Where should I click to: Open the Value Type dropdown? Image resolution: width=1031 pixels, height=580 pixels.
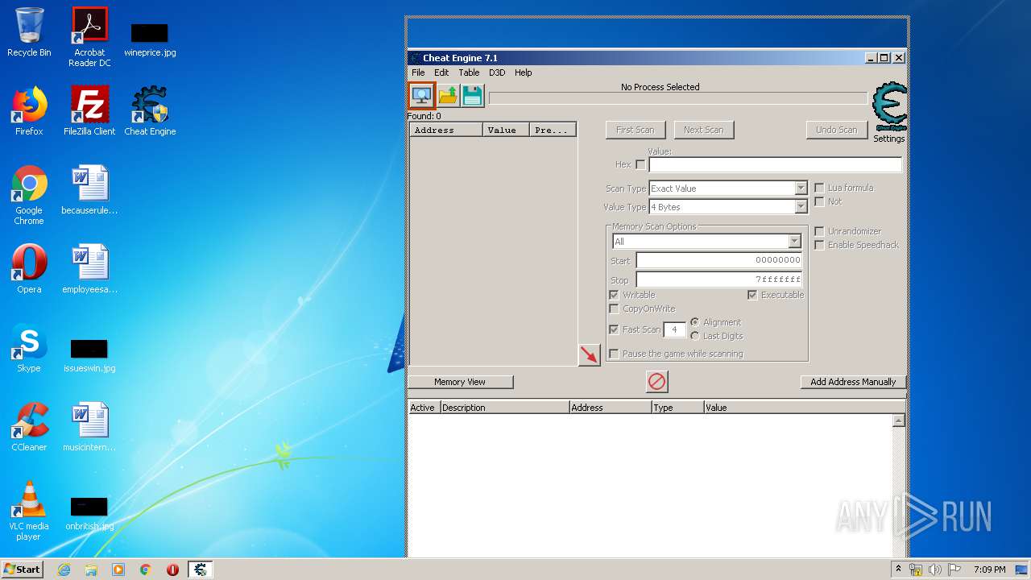[x=728, y=207]
